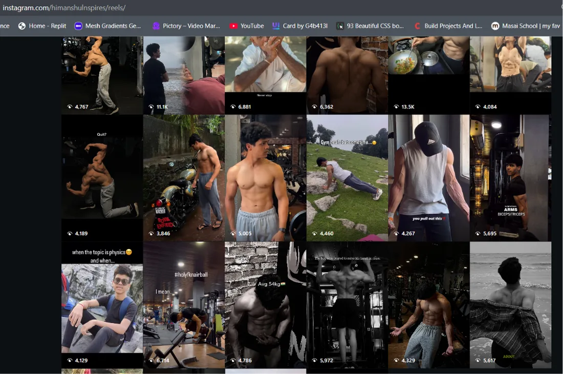Click the eye icon beside 5,695
The width and height of the screenshot is (563, 374).
[478, 234]
